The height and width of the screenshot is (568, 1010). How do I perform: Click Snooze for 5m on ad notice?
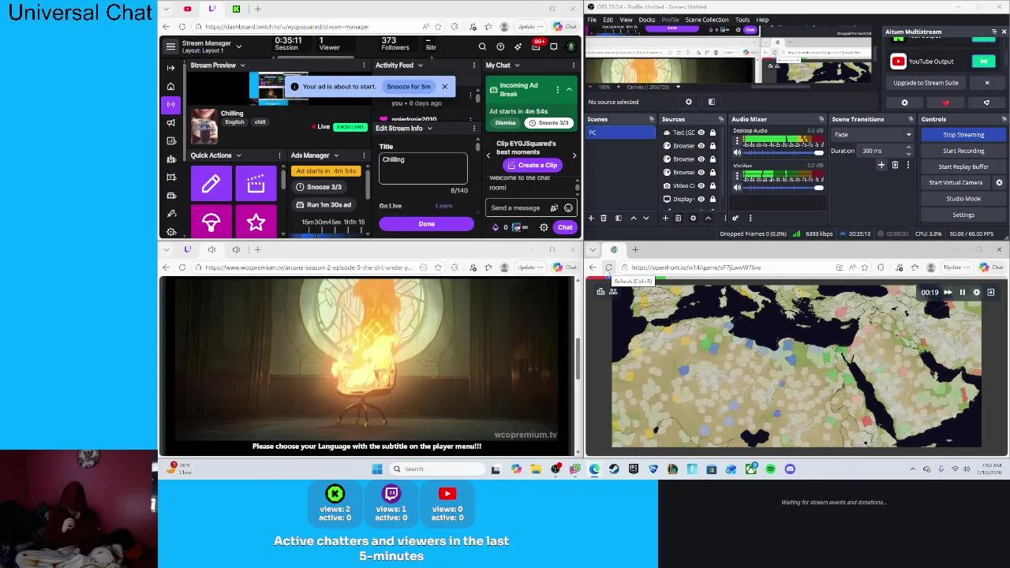coord(408,87)
